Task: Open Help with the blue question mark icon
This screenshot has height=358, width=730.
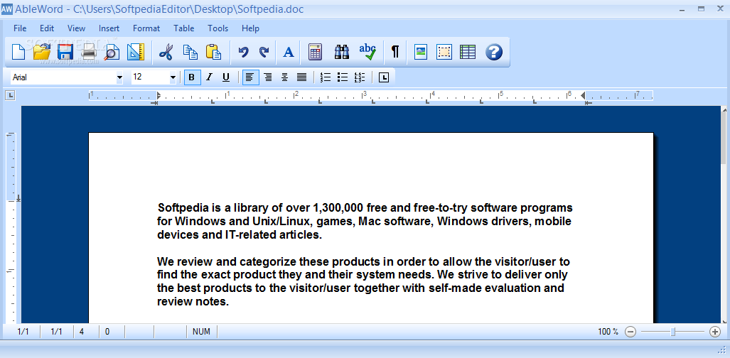Action: coord(494,52)
